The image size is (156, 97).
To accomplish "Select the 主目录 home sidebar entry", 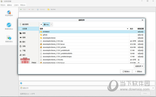I will click(x=29, y=29).
